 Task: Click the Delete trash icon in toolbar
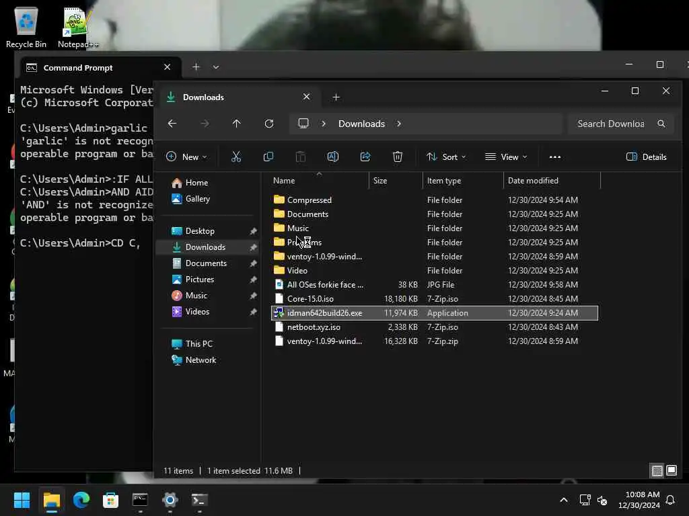pos(398,157)
